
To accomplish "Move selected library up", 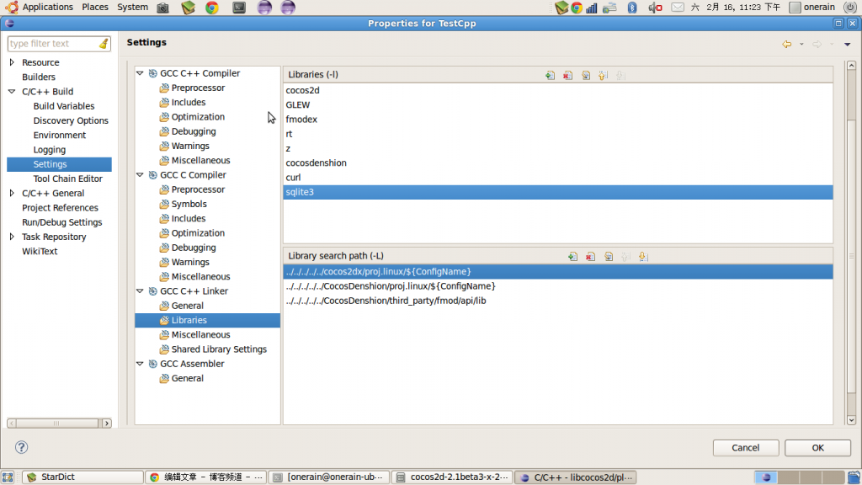I will tap(604, 75).
